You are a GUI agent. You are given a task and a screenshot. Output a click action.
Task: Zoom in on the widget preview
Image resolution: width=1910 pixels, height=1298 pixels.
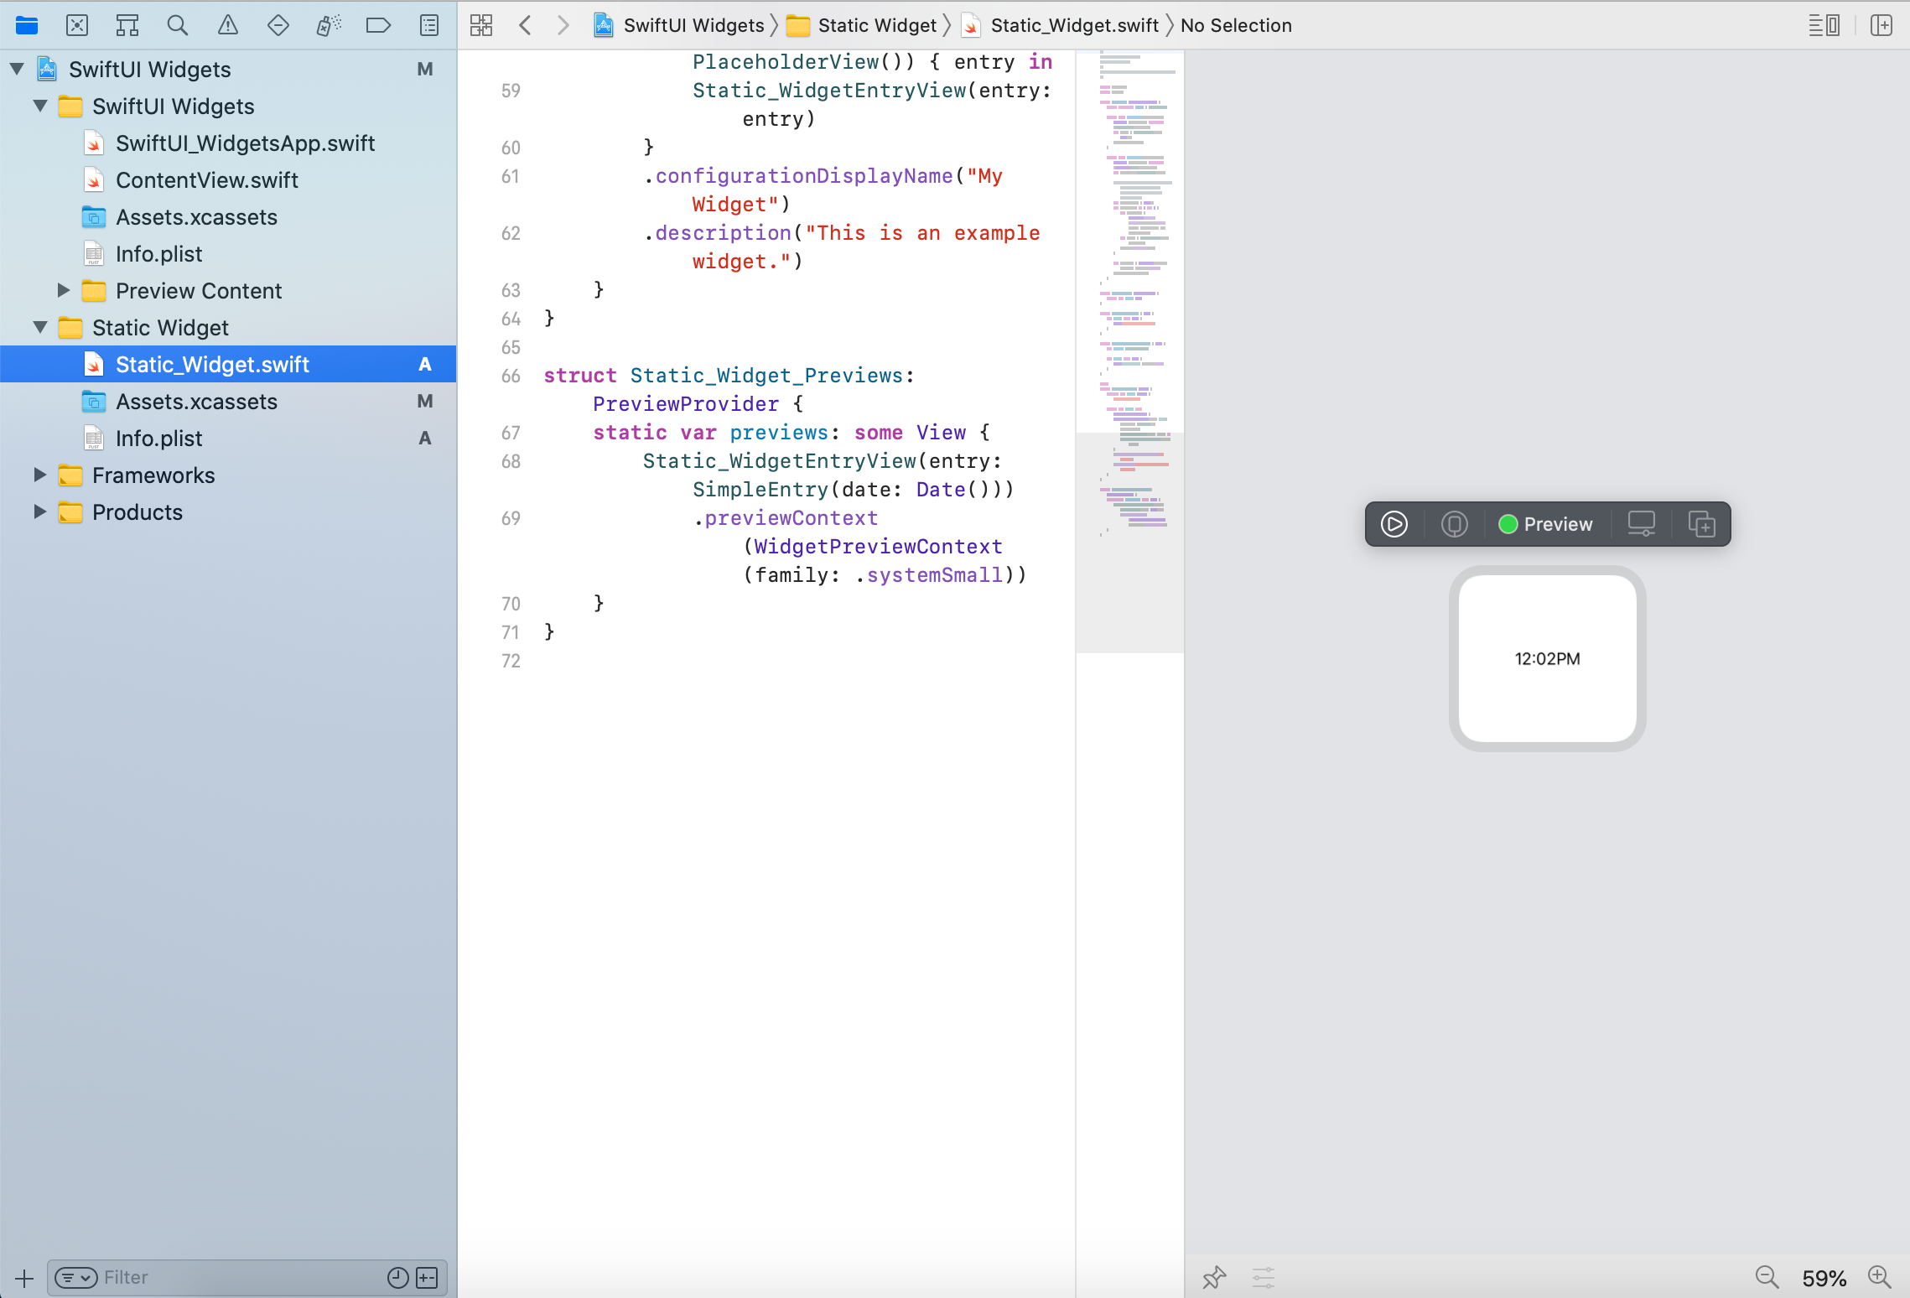coord(1878,1277)
